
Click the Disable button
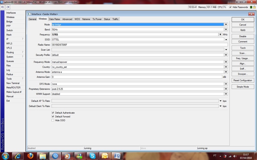pos(243,36)
